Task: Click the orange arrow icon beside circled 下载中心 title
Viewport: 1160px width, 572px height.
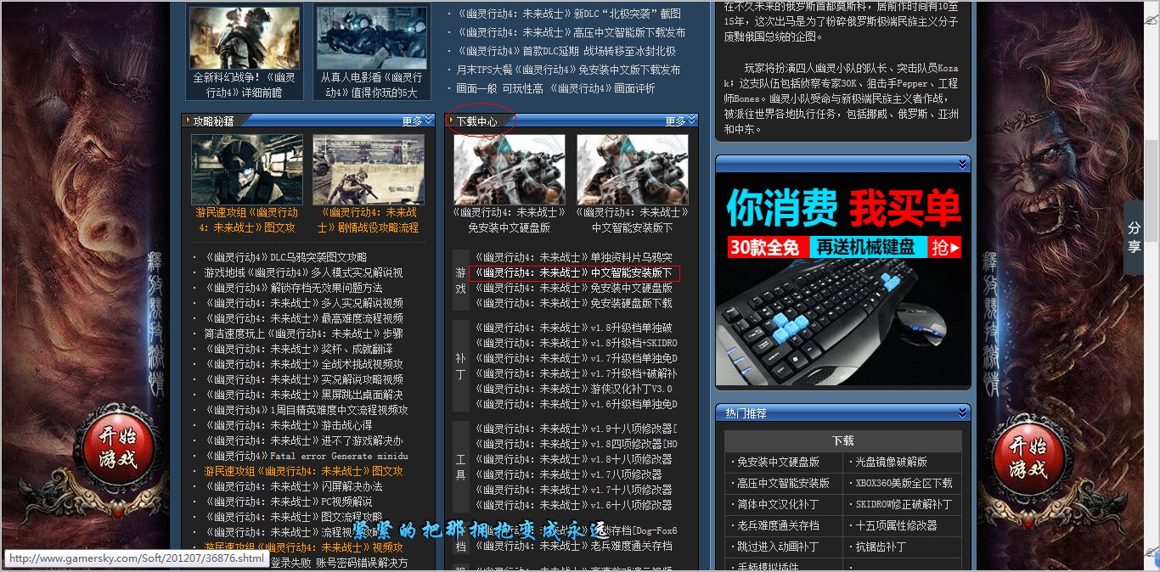Action: click(451, 120)
